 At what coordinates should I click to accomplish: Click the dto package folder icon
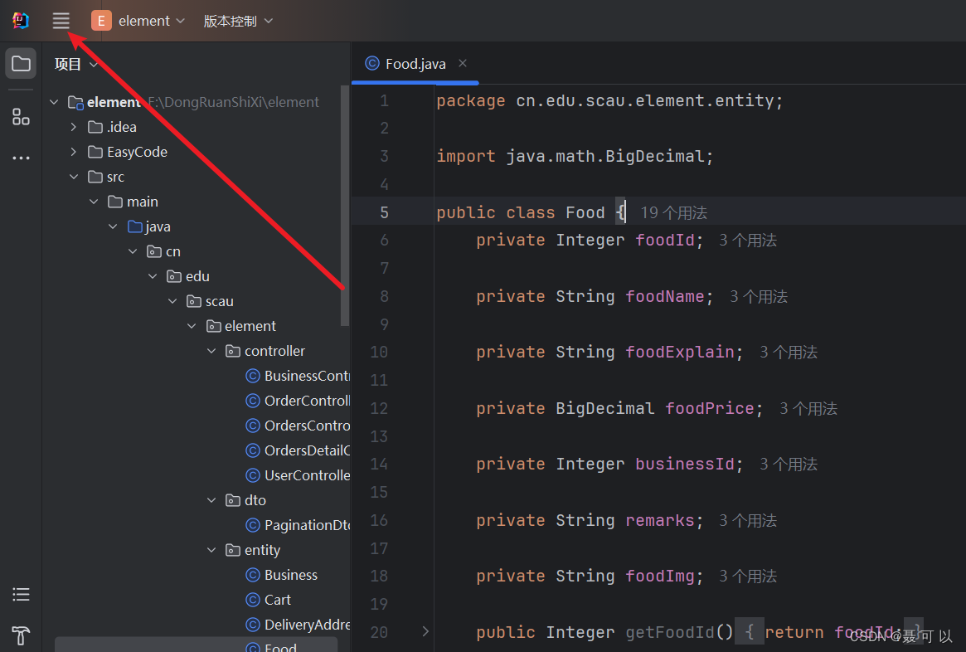pyautogui.click(x=233, y=500)
